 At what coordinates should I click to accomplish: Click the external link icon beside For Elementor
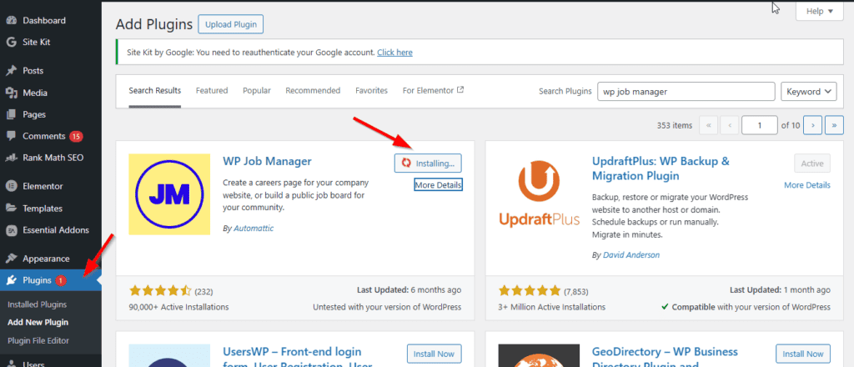(460, 90)
